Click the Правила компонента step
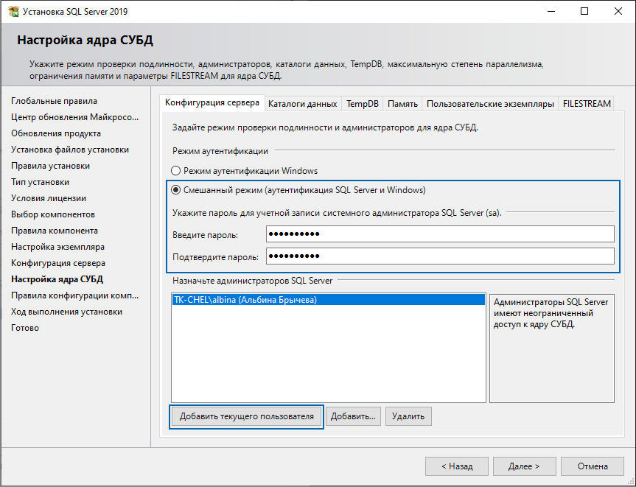636x487 pixels. (x=55, y=231)
